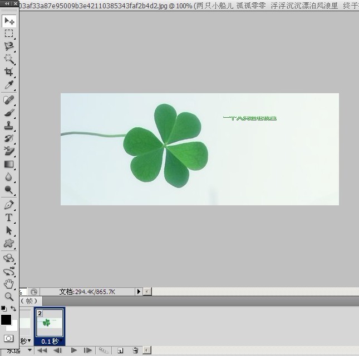Click horizontal scrollbar left arrow of document

pos(147,292)
